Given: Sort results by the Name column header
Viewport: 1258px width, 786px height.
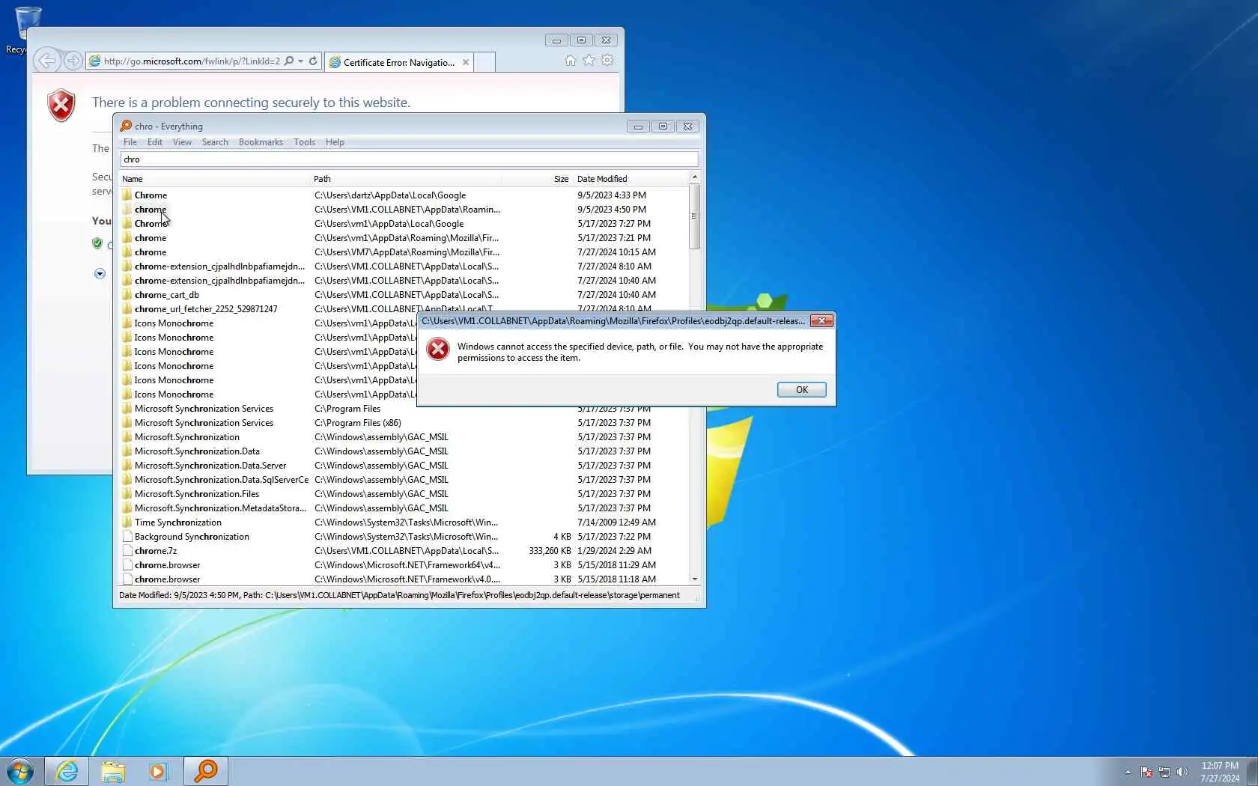Looking at the screenshot, I should tap(215, 179).
